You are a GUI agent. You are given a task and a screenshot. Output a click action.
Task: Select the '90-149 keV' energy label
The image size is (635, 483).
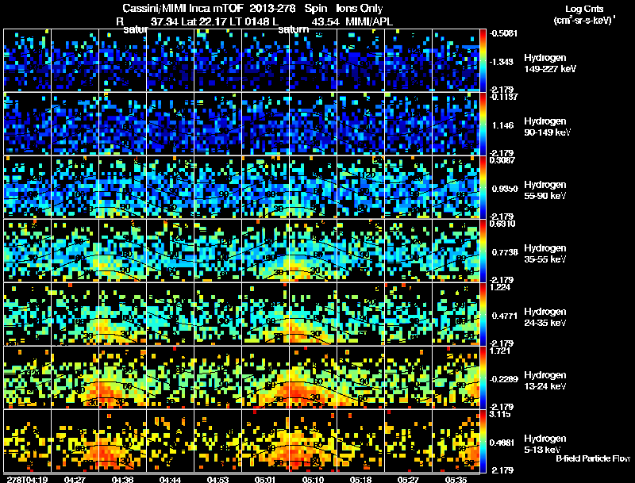pos(547,132)
